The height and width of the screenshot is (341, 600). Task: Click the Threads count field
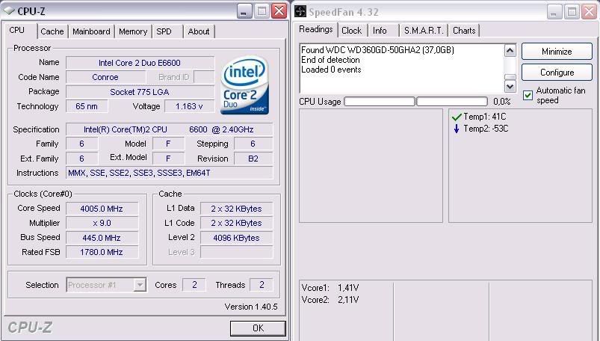(262, 285)
